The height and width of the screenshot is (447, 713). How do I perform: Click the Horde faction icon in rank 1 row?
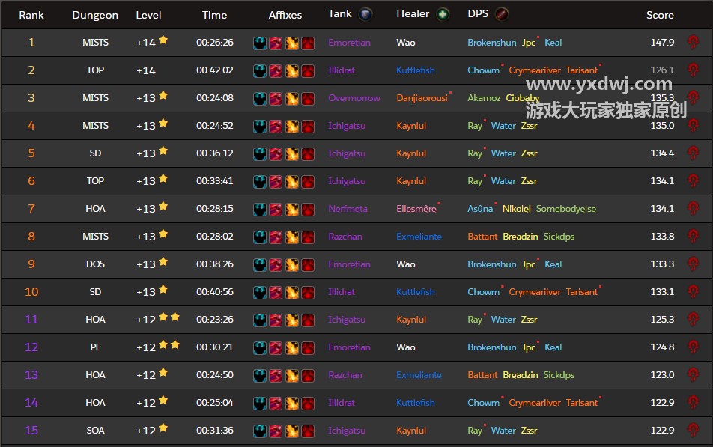694,43
